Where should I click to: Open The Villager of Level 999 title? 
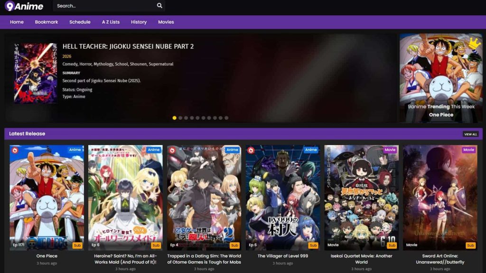[x=283, y=256]
